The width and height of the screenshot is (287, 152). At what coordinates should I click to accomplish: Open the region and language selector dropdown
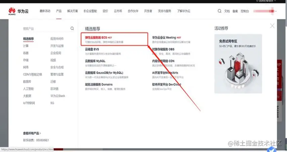point(266,1)
